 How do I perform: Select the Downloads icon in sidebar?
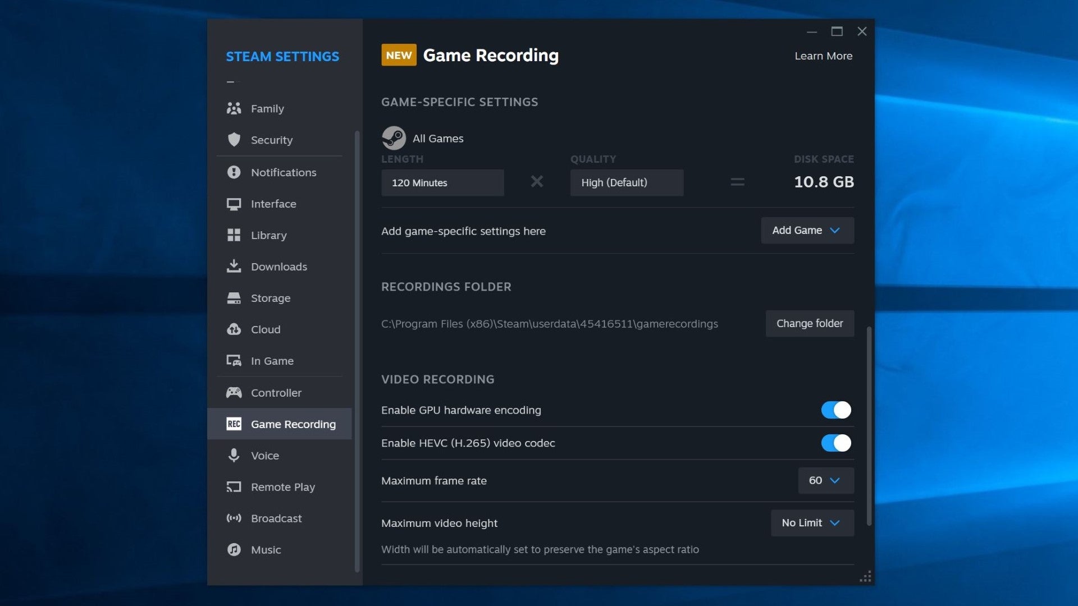tap(235, 267)
